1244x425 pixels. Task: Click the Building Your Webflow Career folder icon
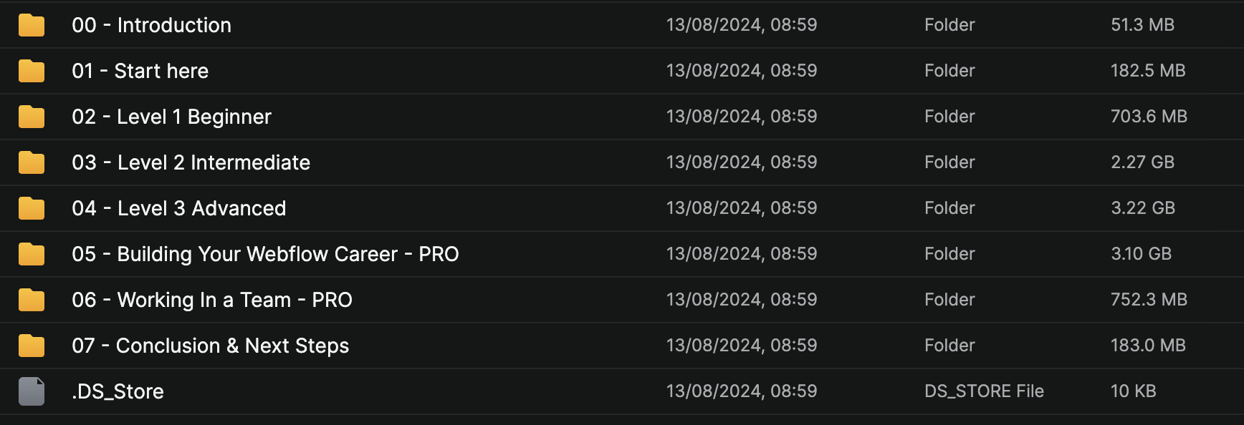click(x=32, y=254)
